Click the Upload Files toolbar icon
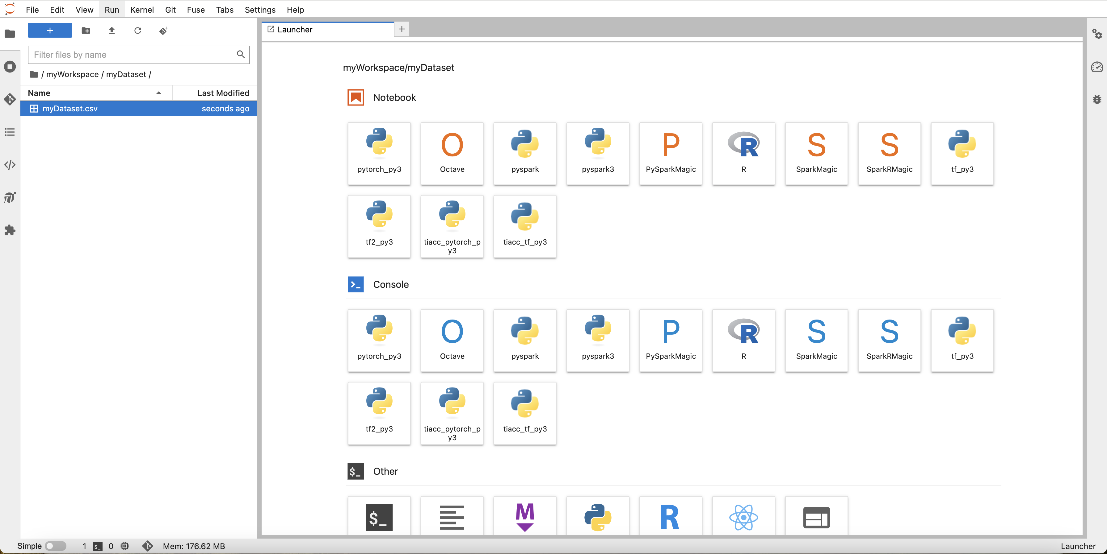This screenshot has height=554, width=1107. coord(112,31)
